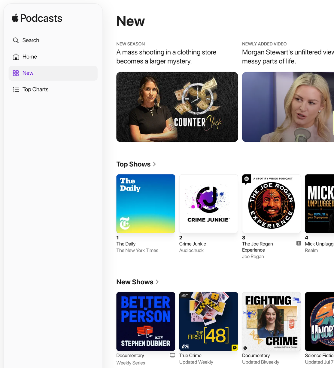Open The Daily podcast artwork
The image size is (334, 368).
pyautogui.click(x=146, y=204)
